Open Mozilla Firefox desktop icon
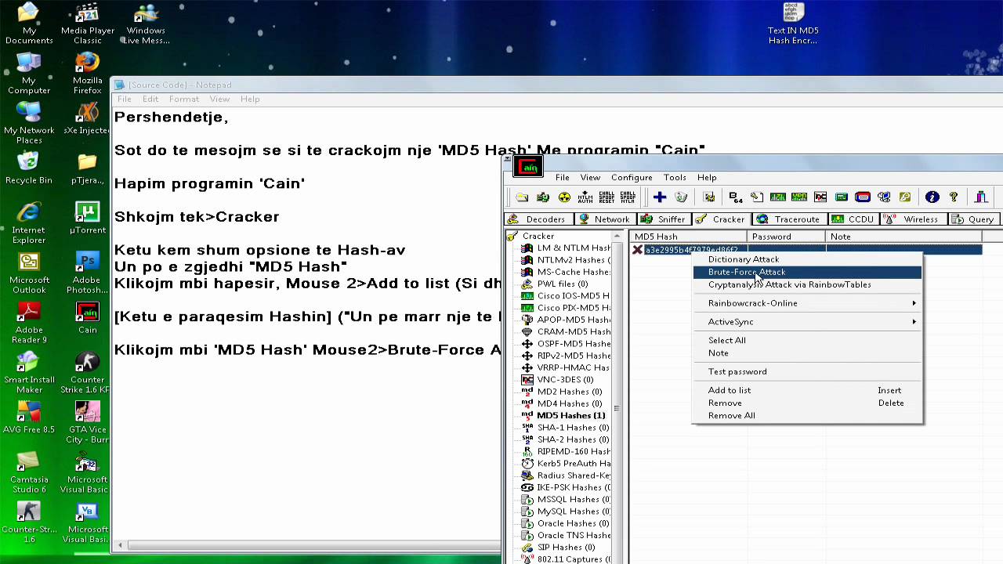This screenshot has width=1003, height=564. point(87,74)
